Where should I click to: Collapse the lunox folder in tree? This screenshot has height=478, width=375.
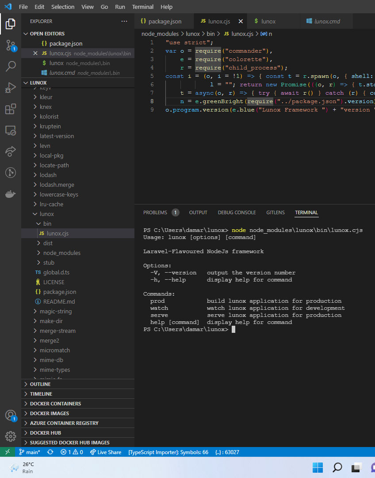point(78,214)
